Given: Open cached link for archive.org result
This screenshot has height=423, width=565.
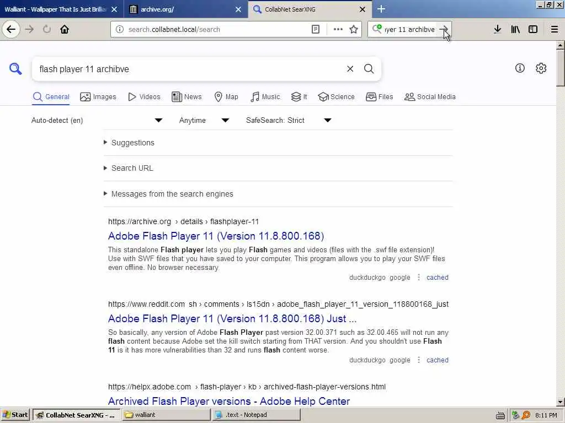Looking at the screenshot, I should pyautogui.click(x=438, y=278).
